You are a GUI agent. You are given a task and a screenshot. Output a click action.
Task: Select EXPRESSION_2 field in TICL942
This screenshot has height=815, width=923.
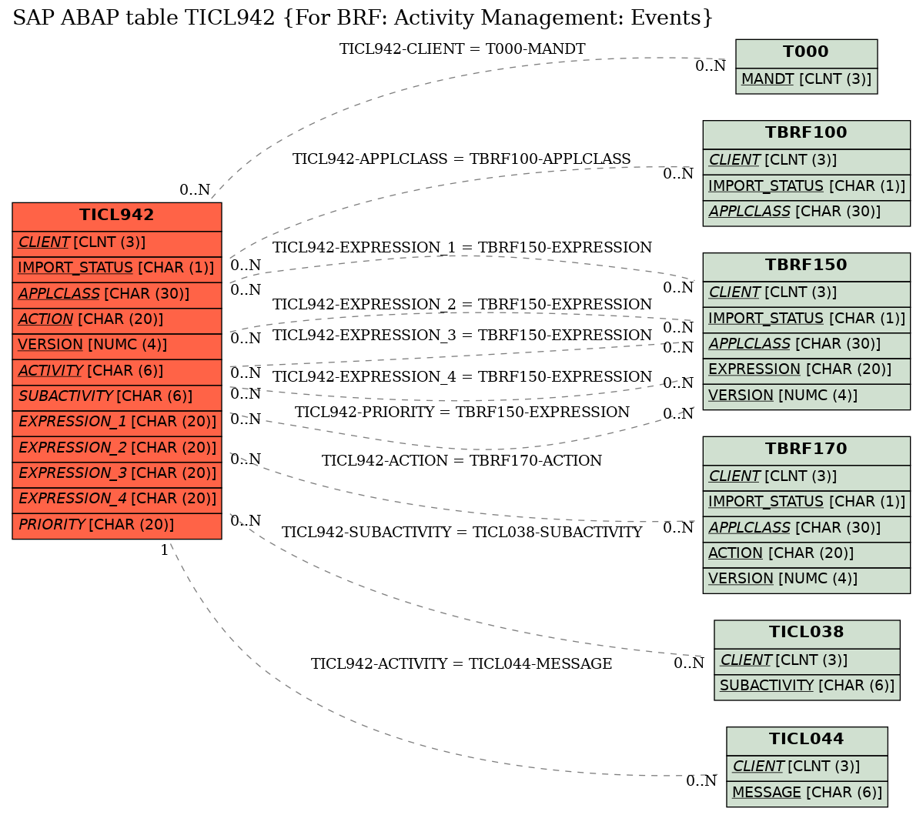[116, 449]
